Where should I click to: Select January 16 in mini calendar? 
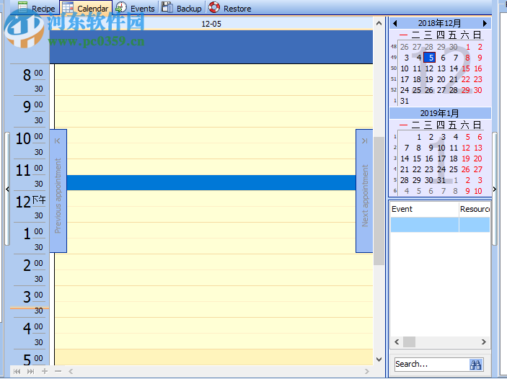coord(429,159)
